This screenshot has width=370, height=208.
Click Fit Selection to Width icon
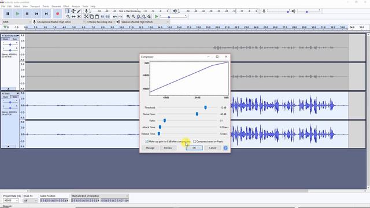pyautogui.click(x=139, y=17)
